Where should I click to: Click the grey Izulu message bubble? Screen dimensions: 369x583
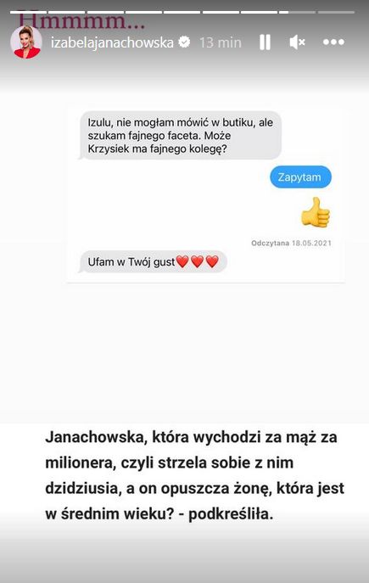(181, 135)
